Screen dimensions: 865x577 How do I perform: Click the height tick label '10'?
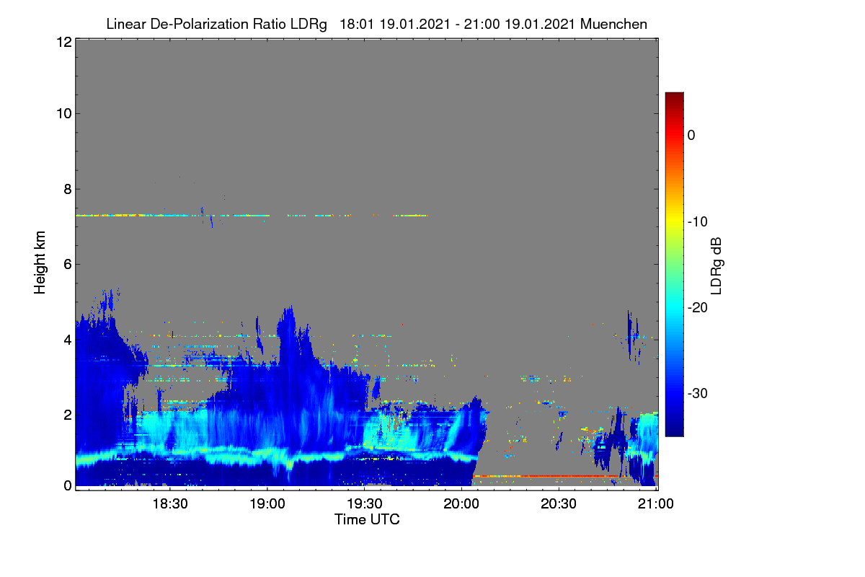click(63, 113)
